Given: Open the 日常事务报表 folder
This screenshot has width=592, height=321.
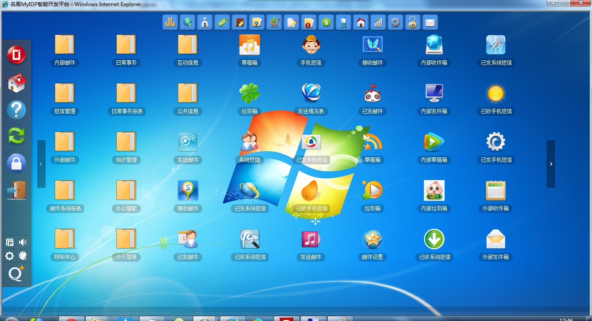Looking at the screenshot, I should coord(126,93).
